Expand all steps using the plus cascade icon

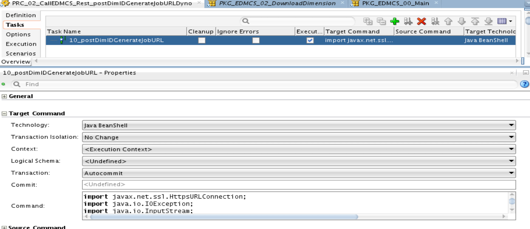368,21
